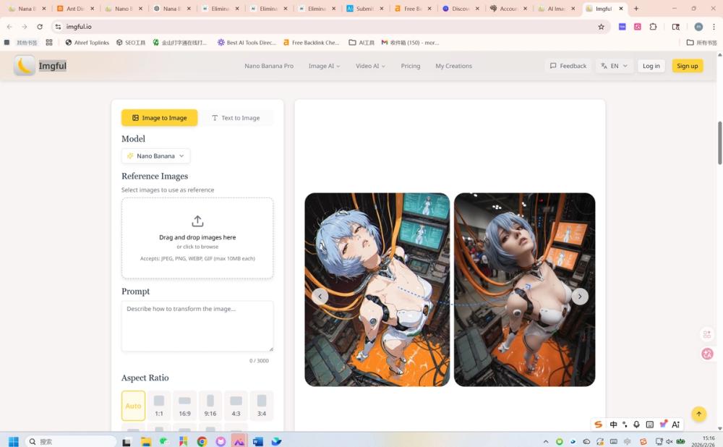Click the drag and drop upload zone

(197, 238)
